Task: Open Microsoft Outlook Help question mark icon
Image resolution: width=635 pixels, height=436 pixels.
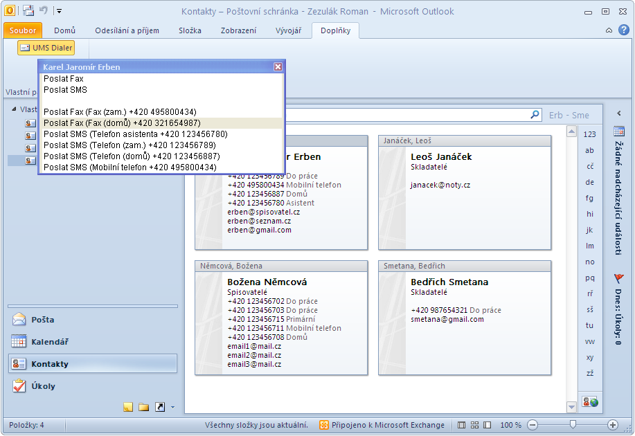Action: [624, 30]
